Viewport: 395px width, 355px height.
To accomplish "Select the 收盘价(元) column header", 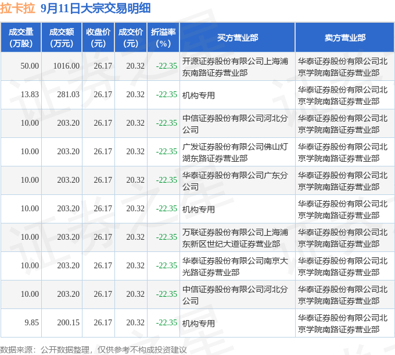I will point(98,38).
